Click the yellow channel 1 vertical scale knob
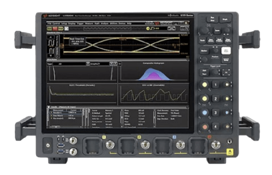 click(x=205, y=84)
